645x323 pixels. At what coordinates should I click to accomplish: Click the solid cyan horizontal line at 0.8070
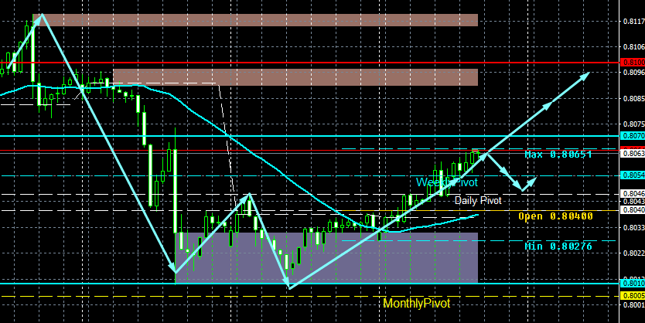(x=309, y=135)
